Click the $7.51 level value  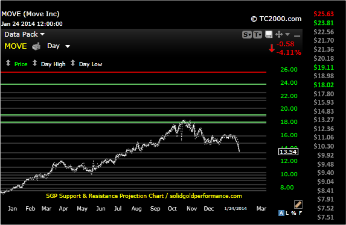[325, 217]
